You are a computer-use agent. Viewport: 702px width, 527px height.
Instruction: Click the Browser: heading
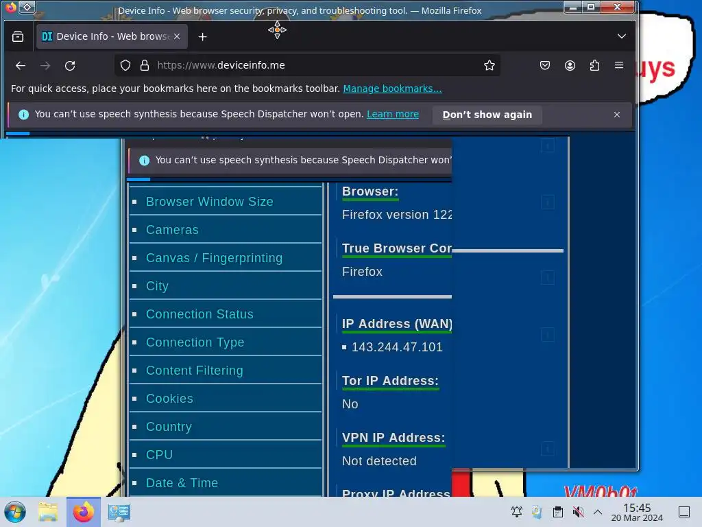(370, 191)
